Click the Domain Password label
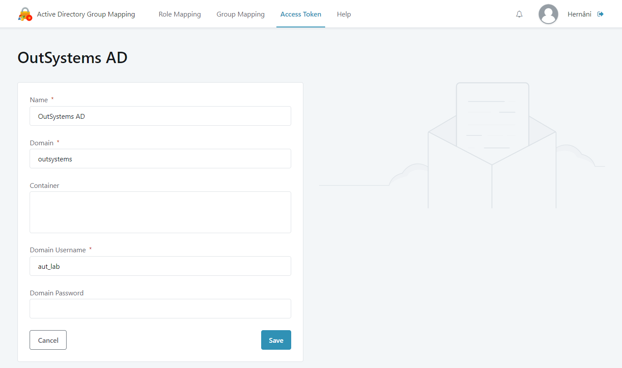The width and height of the screenshot is (622, 368). (x=57, y=293)
